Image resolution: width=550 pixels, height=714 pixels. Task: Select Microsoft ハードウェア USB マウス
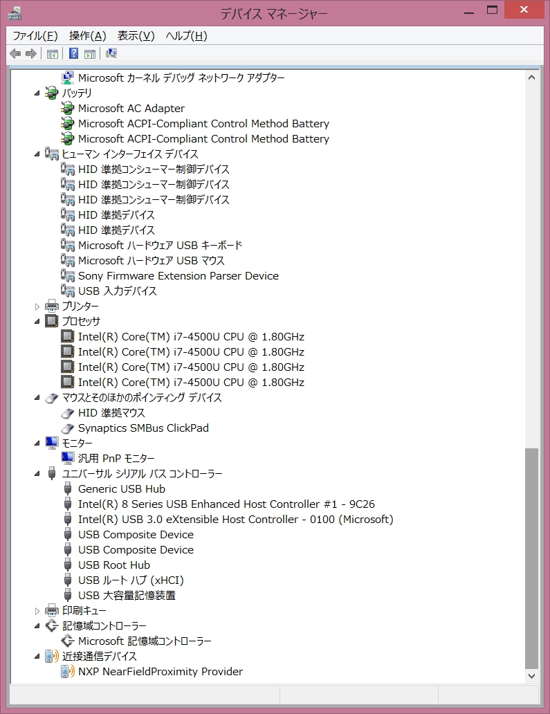151,260
